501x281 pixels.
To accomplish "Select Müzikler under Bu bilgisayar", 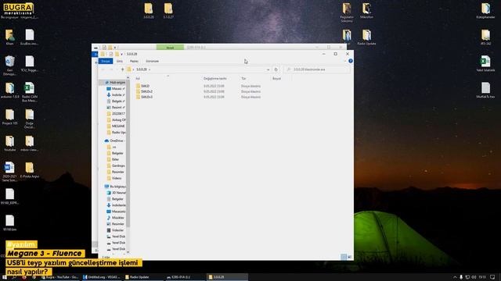I will [116, 218].
